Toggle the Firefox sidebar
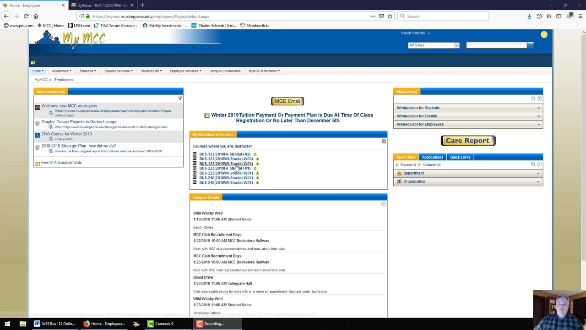The image size is (586, 330). tap(559, 16)
